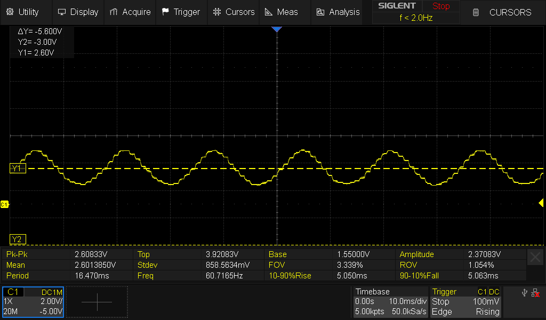Screen dimensions: 546x320
Task: Click the Rising trigger slope label
Action: pyautogui.click(x=487, y=311)
